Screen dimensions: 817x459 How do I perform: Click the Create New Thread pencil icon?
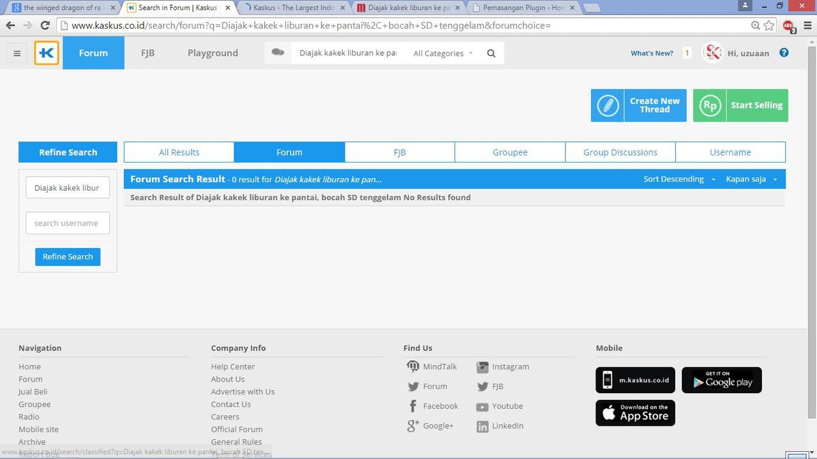(608, 105)
